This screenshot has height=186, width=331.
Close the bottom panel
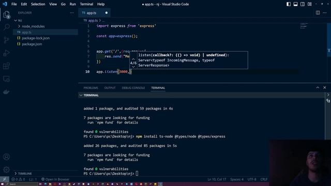[325, 87]
